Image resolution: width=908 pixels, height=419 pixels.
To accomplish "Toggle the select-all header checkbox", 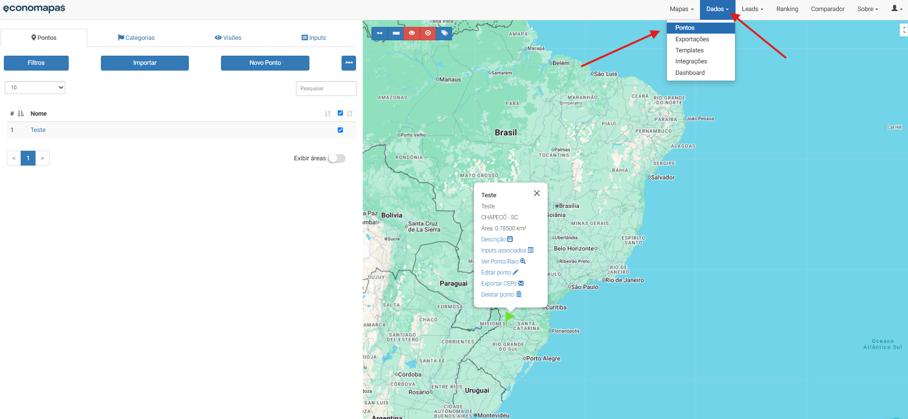I will tap(340, 113).
